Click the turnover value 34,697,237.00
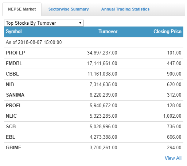Image resolution: width=187 pixels, height=166 pixels. coord(102,53)
